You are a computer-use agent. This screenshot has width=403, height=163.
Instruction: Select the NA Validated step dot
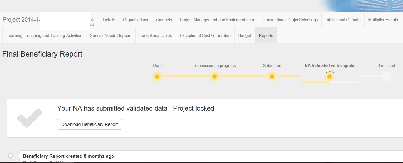[329, 77]
